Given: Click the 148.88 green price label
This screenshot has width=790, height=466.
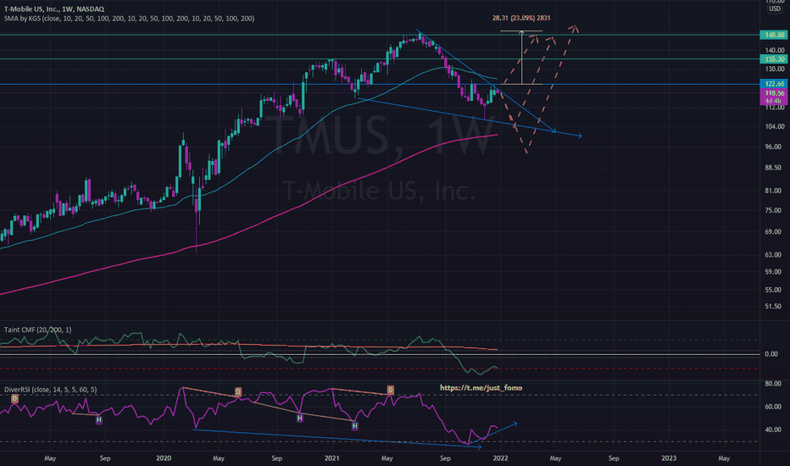Looking at the screenshot, I should (774, 35).
